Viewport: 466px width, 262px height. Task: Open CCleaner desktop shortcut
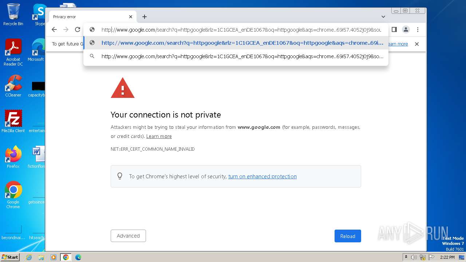pos(13,86)
